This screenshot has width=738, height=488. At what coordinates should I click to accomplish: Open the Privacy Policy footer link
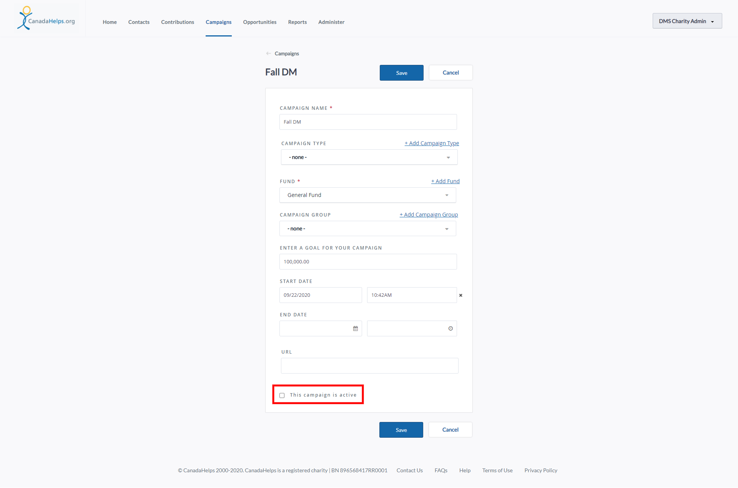pos(541,470)
